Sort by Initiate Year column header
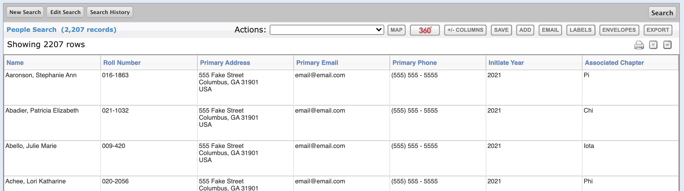 tap(506, 62)
